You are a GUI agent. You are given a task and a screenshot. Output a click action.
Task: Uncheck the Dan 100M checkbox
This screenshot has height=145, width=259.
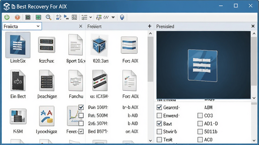pos(81,107)
